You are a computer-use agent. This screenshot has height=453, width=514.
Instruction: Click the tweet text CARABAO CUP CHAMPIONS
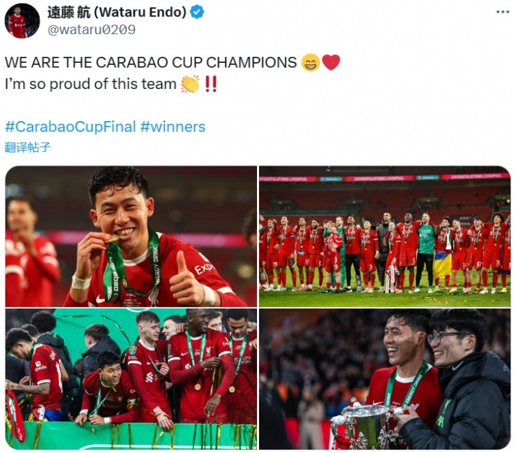pyautogui.click(x=197, y=62)
